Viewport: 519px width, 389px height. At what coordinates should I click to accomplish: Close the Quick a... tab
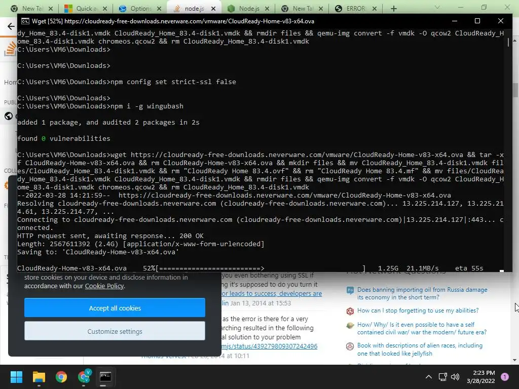point(105,9)
